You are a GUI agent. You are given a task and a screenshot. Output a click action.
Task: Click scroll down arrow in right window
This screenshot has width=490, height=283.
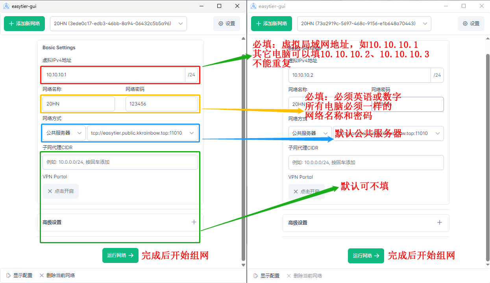(x=487, y=265)
